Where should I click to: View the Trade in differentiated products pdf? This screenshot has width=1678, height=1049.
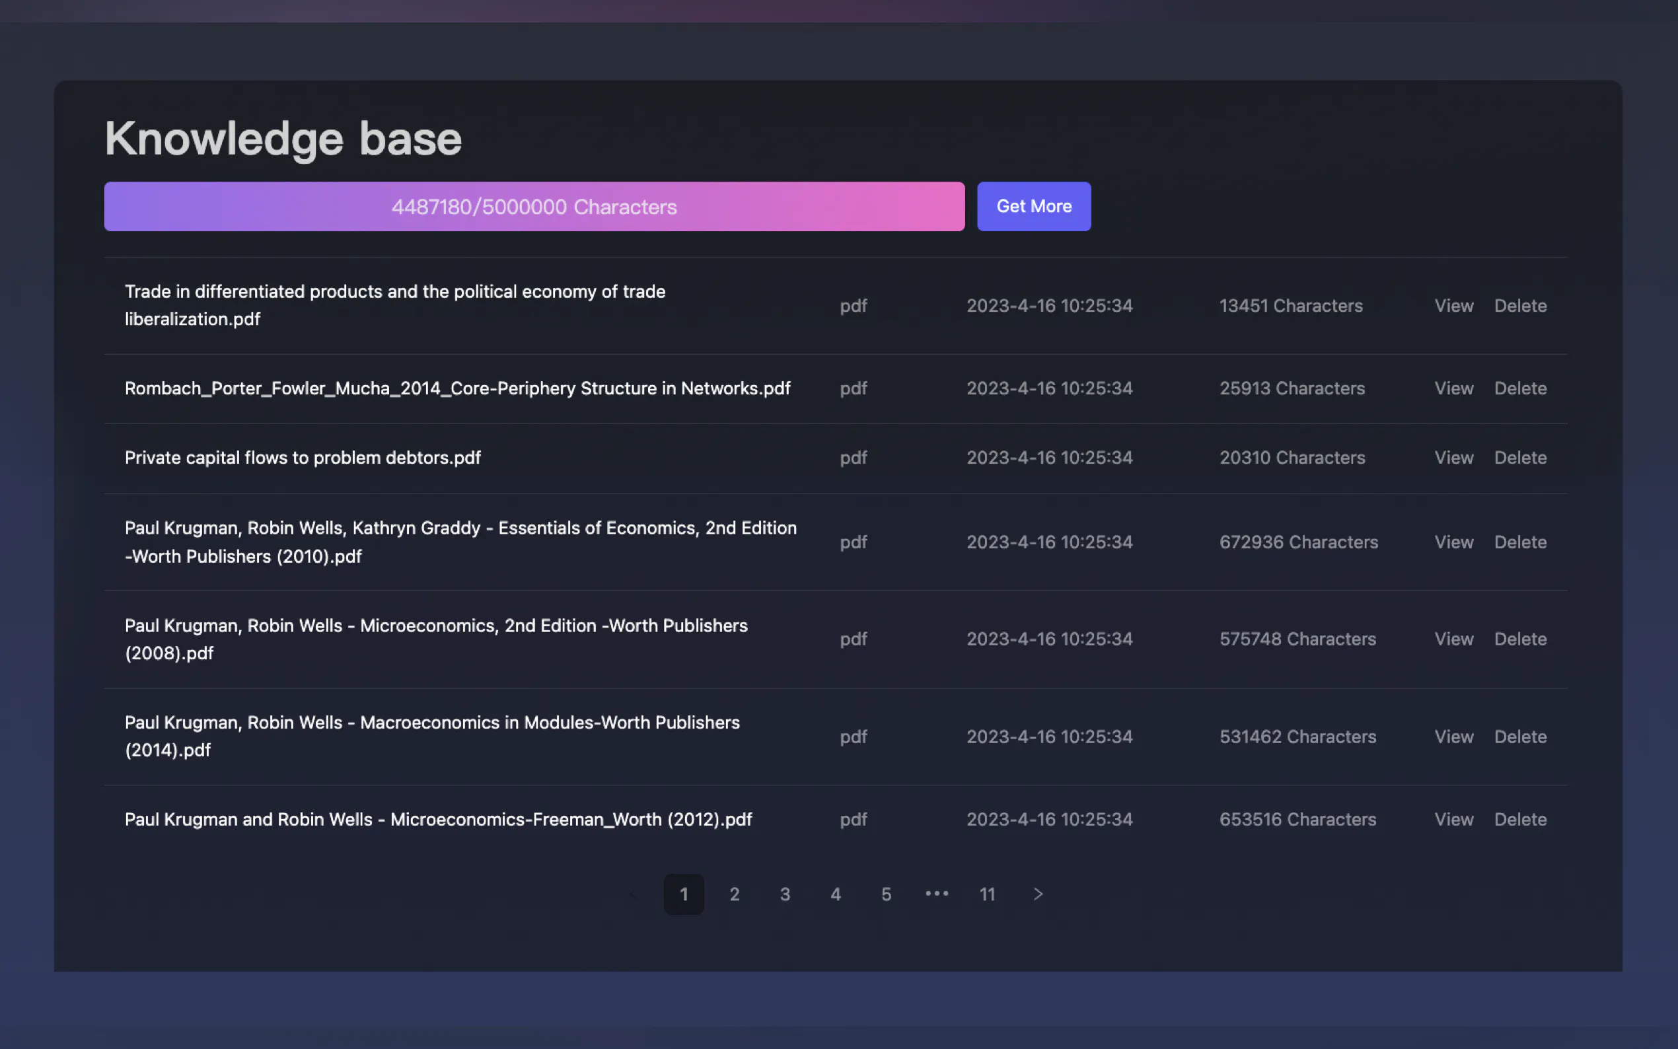1453,305
